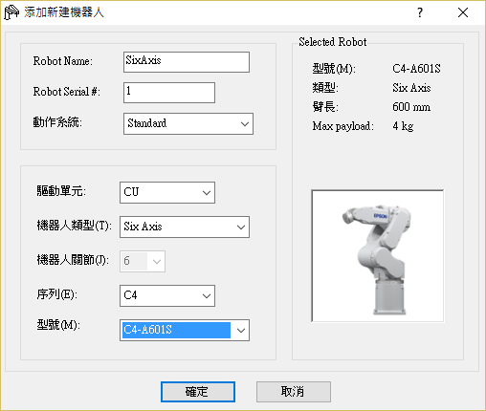Image resolution: width=486 pixels, height=411 pixels.
Task: Click the 添加新建機器人 window title
Action: click(x=64, y=12)
